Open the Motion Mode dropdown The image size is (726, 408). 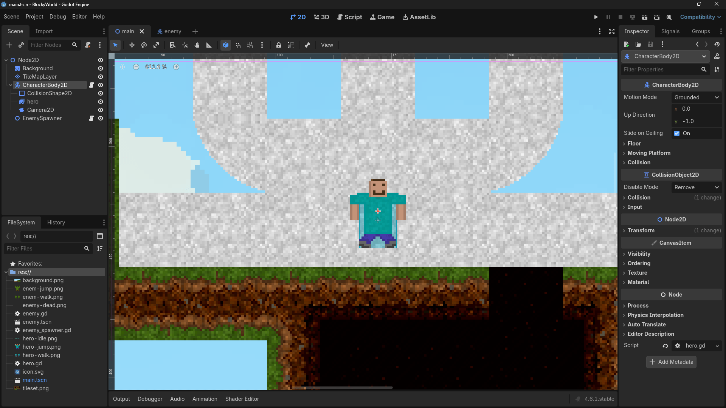tap(696, 97)
